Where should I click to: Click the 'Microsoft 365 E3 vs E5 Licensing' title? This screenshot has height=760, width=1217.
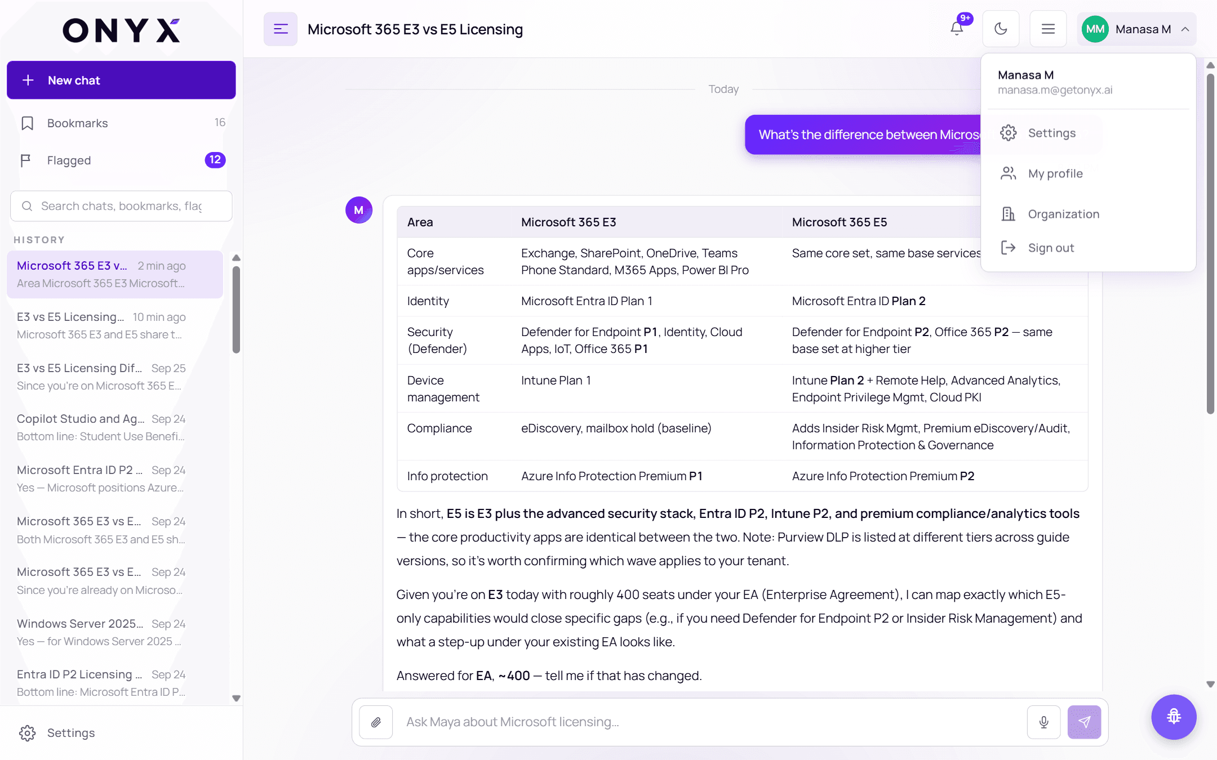tap(415, 29)
